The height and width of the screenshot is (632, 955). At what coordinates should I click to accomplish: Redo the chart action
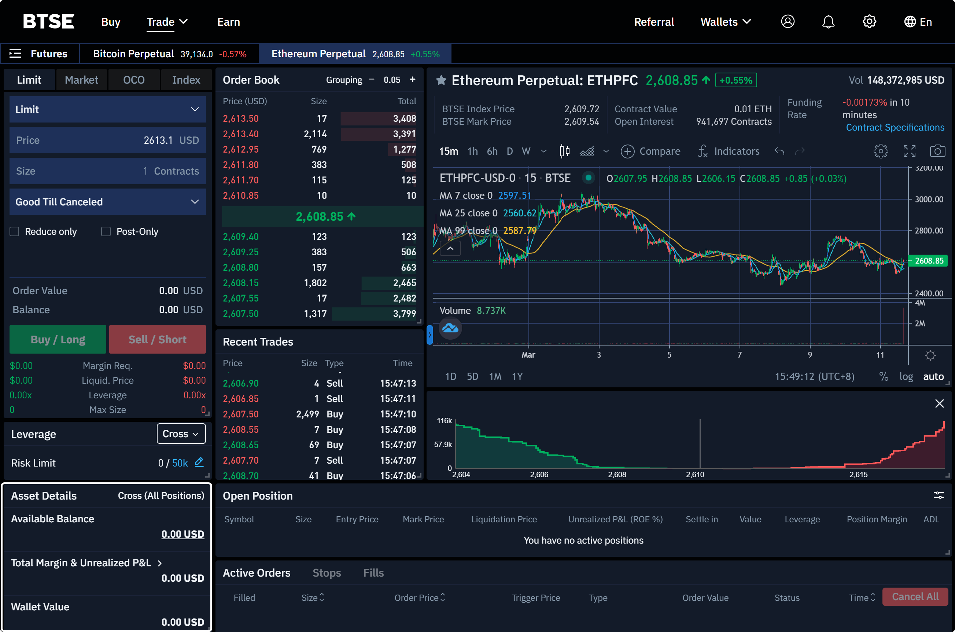[x=800, y=151]
